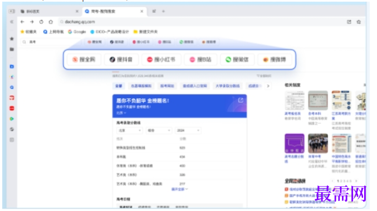This screenshot has height=211, width=377.
Task: Click 搜小红书 in the enlarged callout box
Action: [161, 59]
